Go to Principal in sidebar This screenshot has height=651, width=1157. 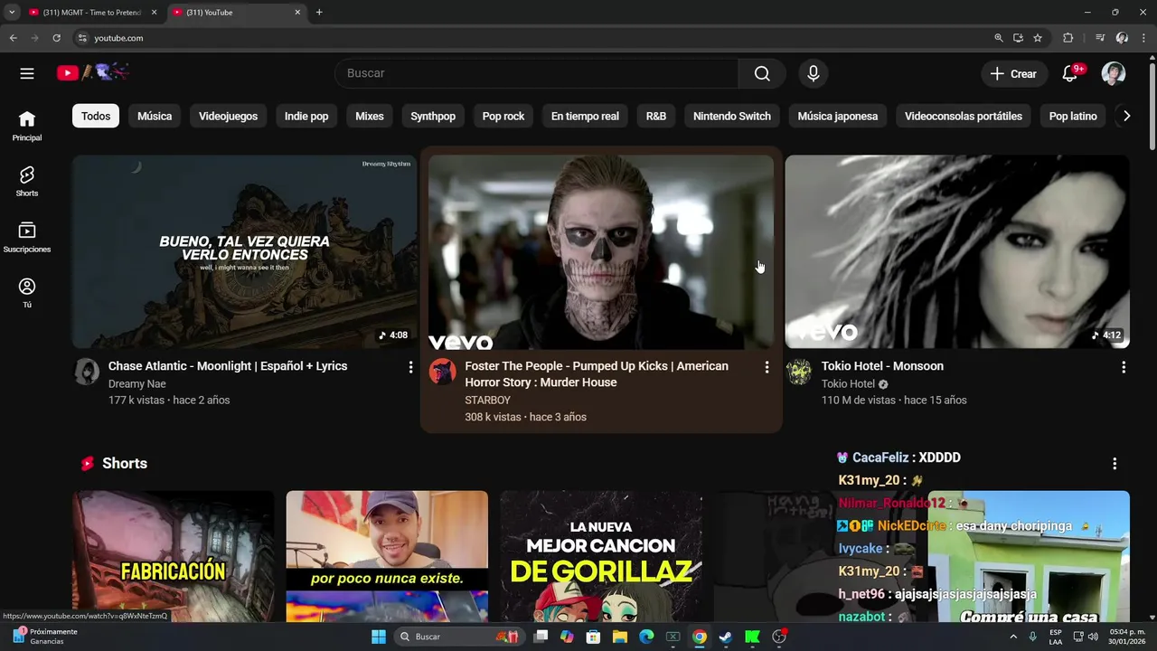(27, 126)
